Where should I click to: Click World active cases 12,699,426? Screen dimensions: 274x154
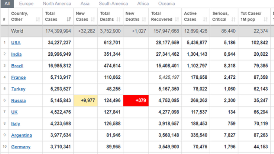click(196, 31)
